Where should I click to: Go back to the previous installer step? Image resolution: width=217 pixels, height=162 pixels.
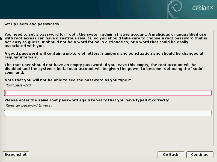[171, 155]
